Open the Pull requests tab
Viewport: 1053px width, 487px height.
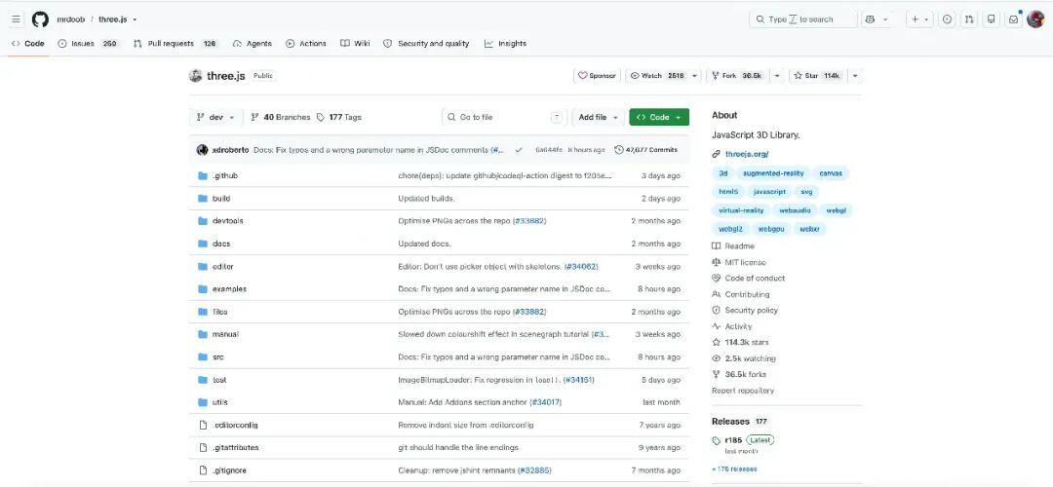coord(175,44)
